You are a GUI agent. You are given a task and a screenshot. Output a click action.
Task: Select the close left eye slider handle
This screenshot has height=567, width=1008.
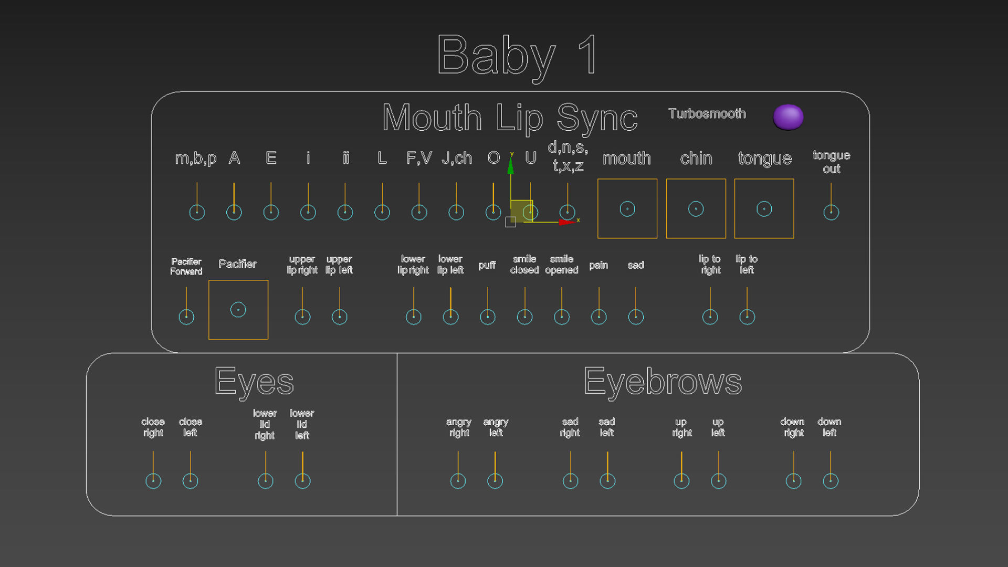point(190,481)
